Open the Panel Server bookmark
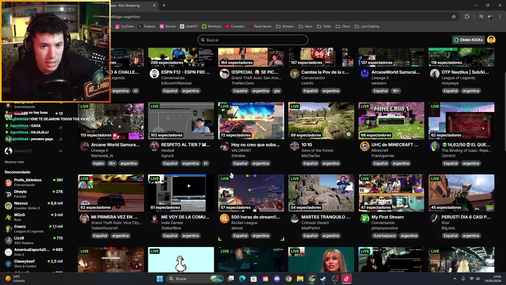Image resolution: width=506 pixels, height=285 pixels. click(x=260, y=27)
